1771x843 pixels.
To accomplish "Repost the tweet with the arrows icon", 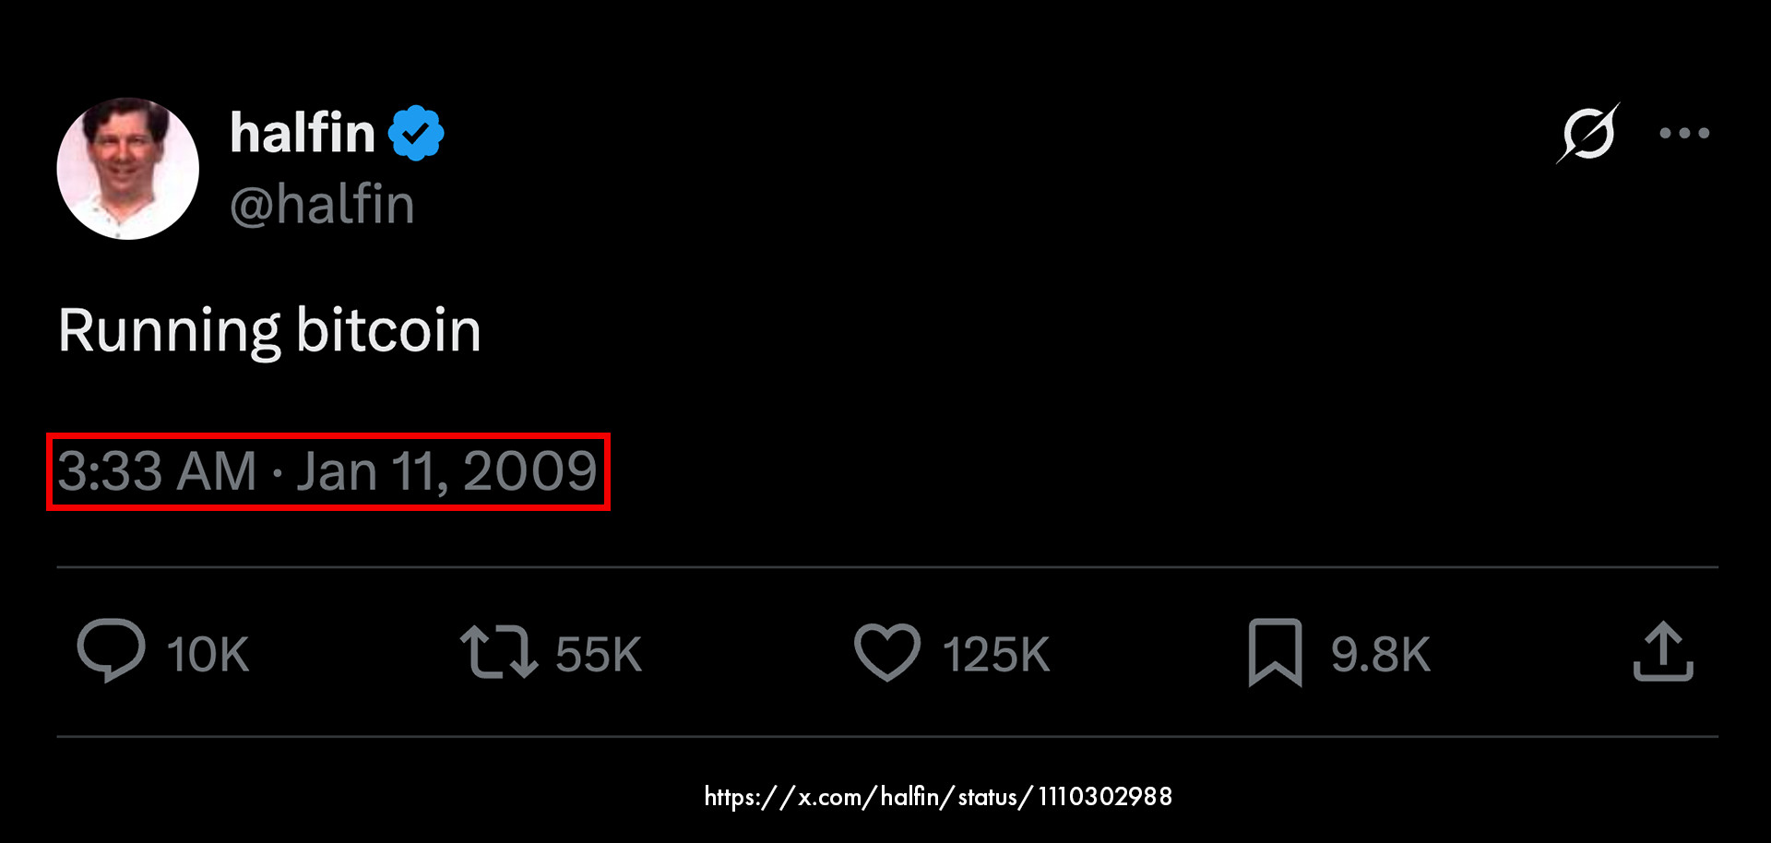I will click(498, 652).
